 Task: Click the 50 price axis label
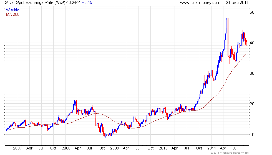click(252, 12)
